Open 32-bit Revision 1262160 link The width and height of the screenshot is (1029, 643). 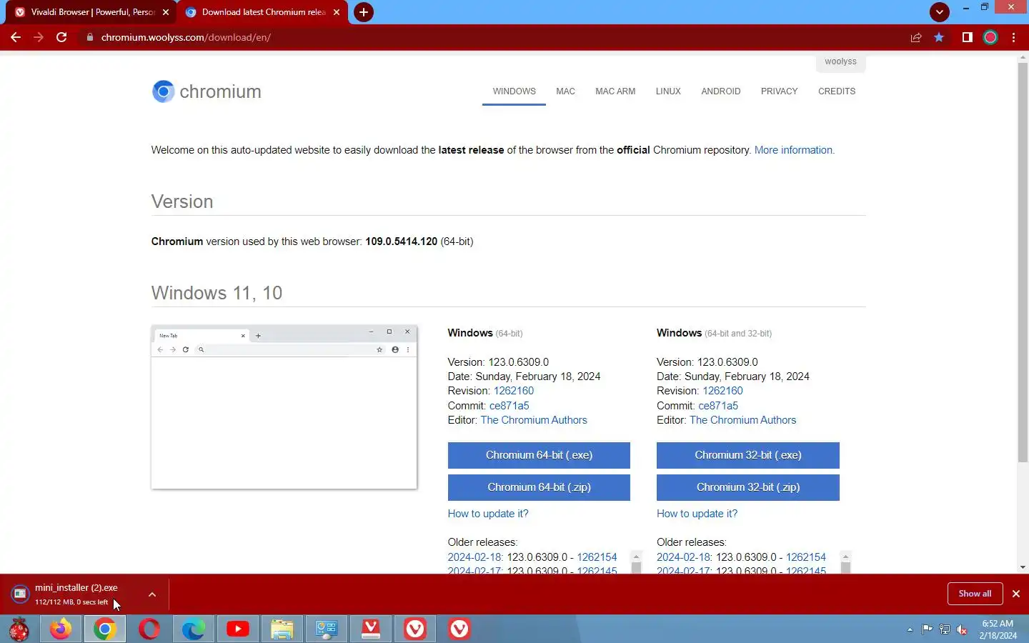[722, 391]
